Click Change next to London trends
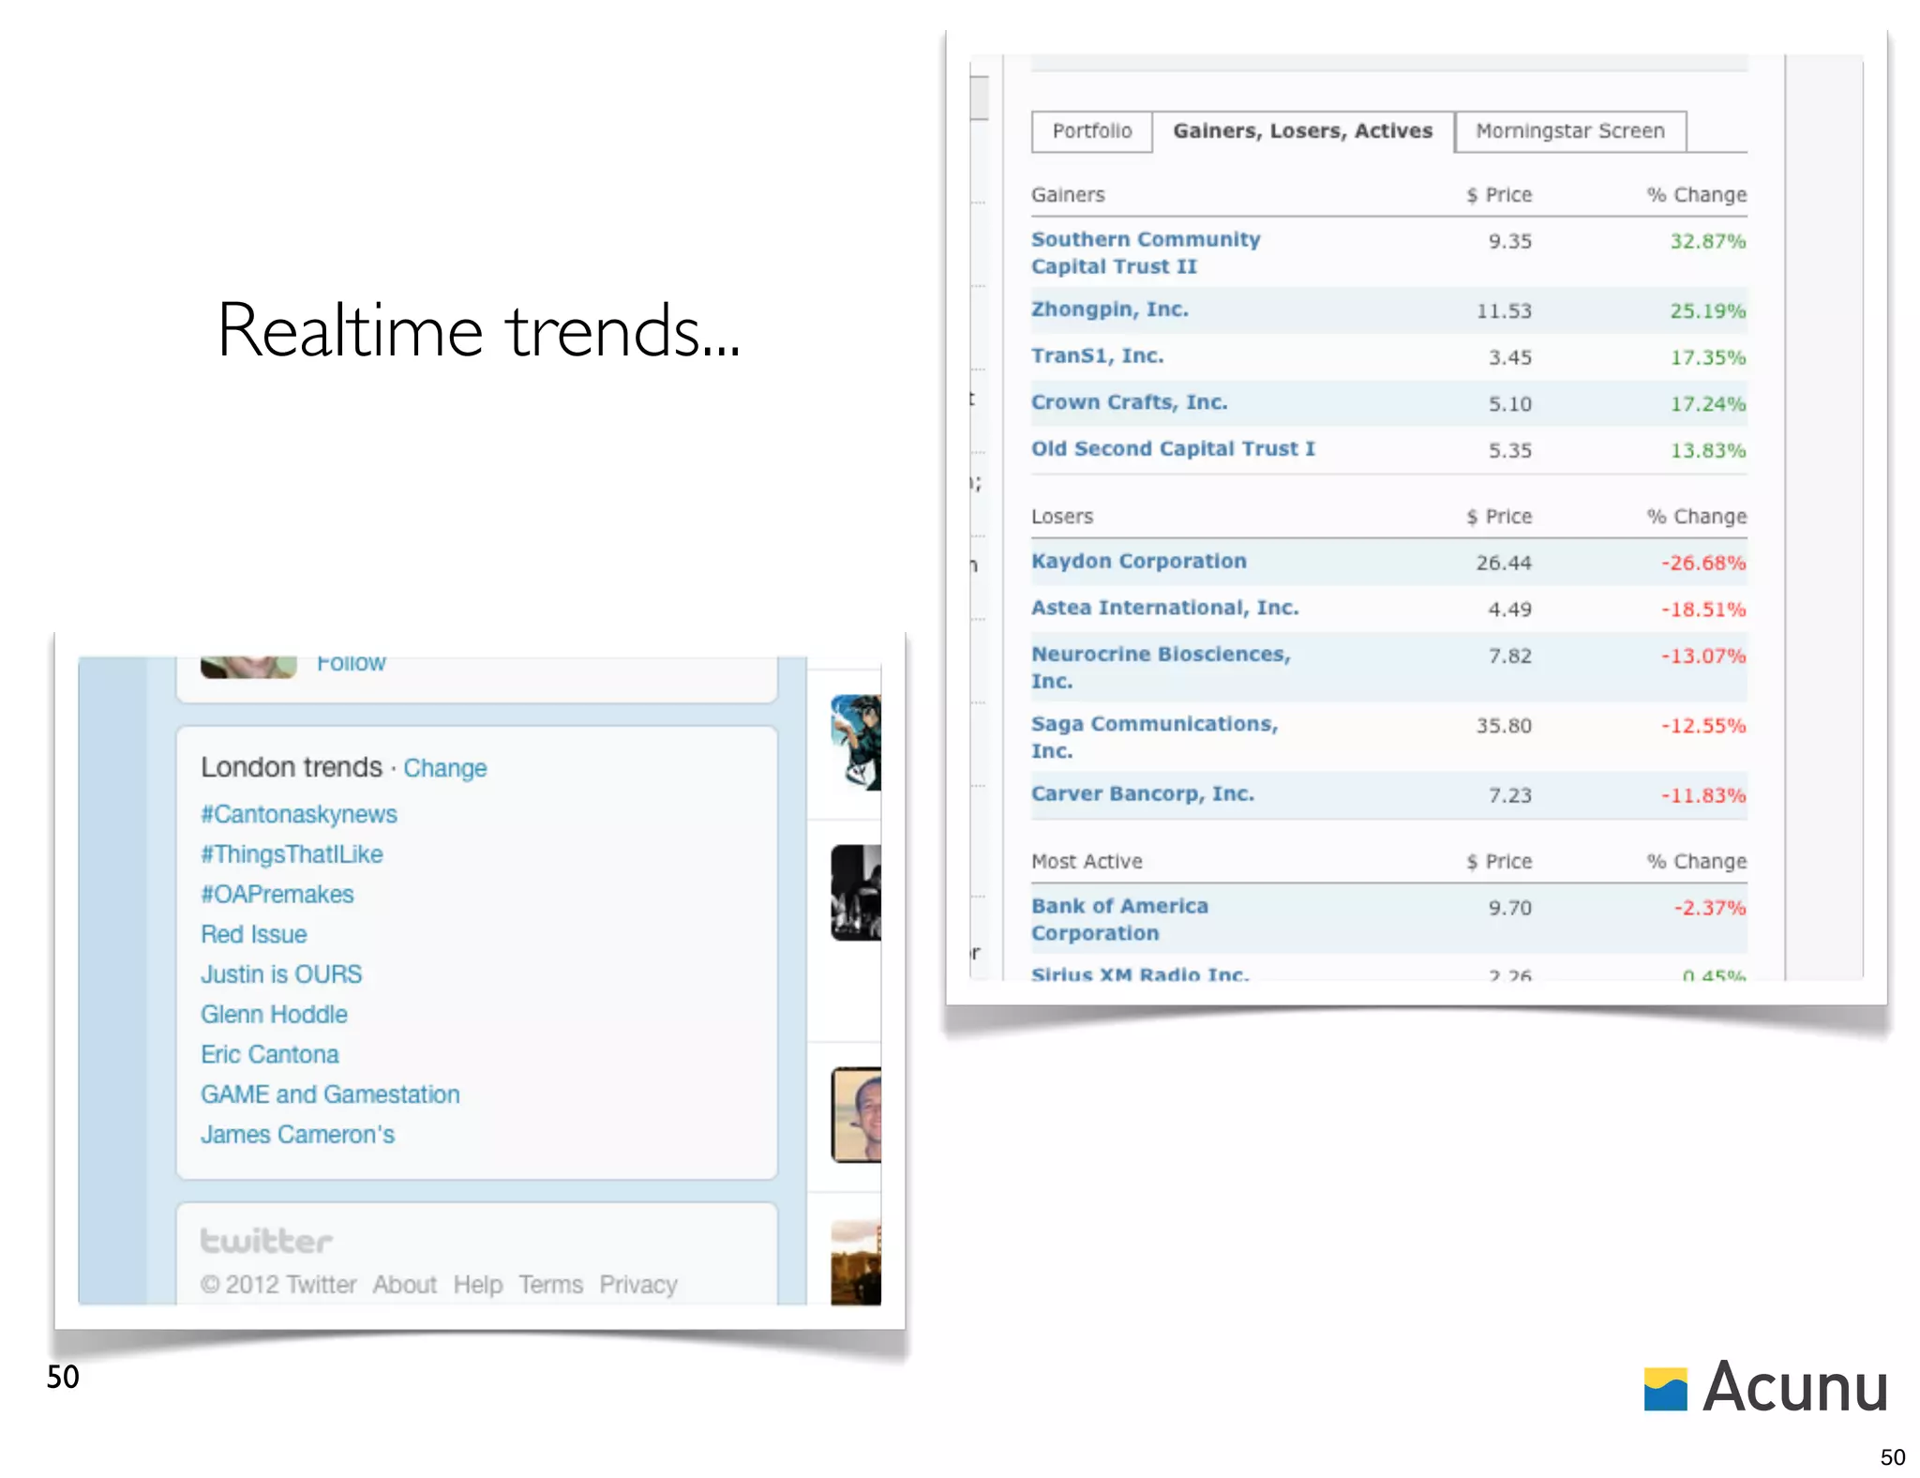The image size is (1920, 1478). [445, 768]
